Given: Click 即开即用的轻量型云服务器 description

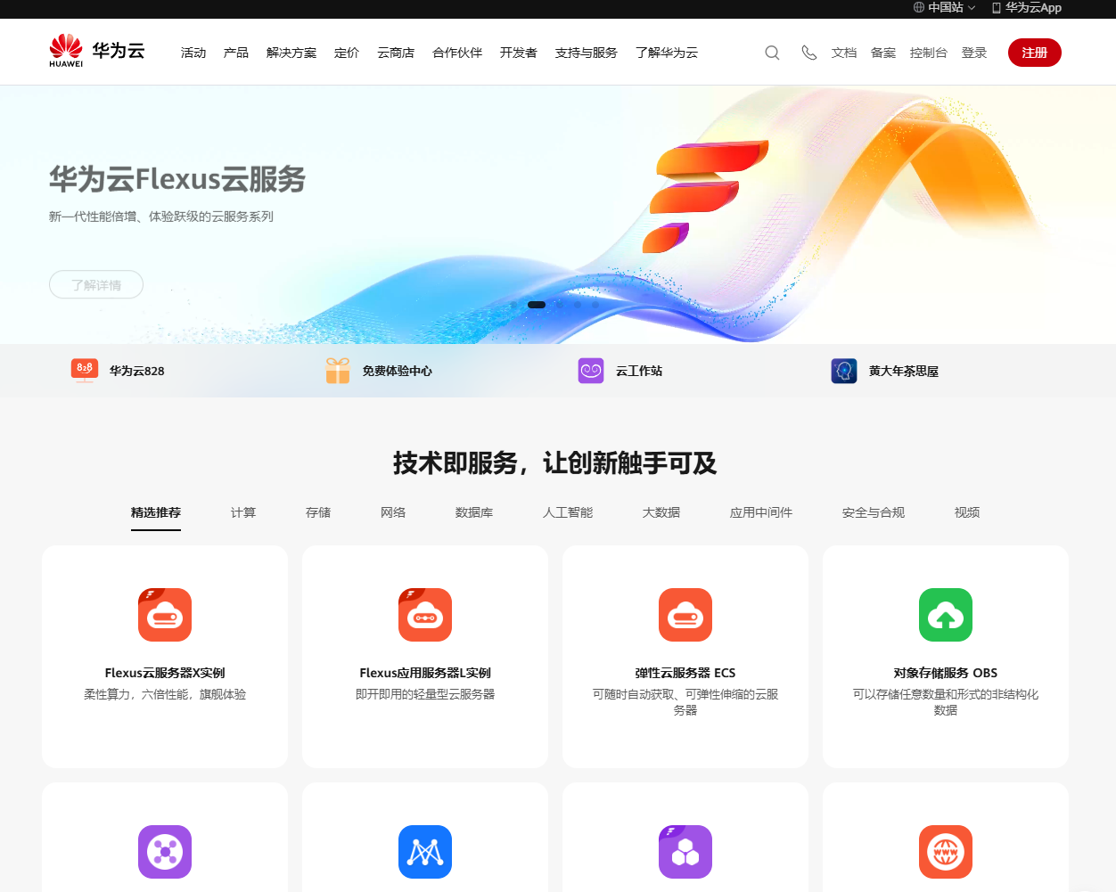Looking at the screenshot, I should pos(425,694).
